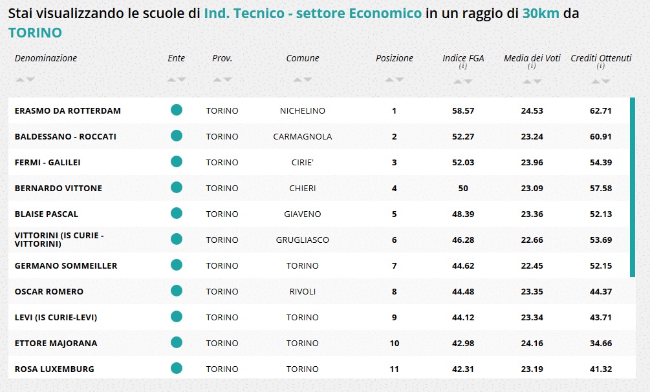Open BALDESSANO - ROCCATI school entry
The image size is (650, 392).
tap(65, 137)
